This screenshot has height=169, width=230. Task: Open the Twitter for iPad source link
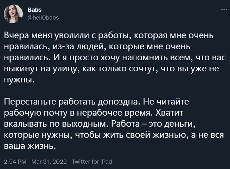pos(92,162)
